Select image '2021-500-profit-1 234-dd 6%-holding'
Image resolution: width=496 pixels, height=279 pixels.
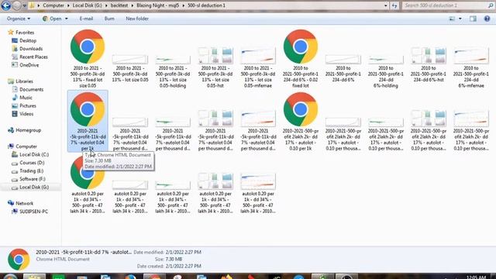click(386, 71)
